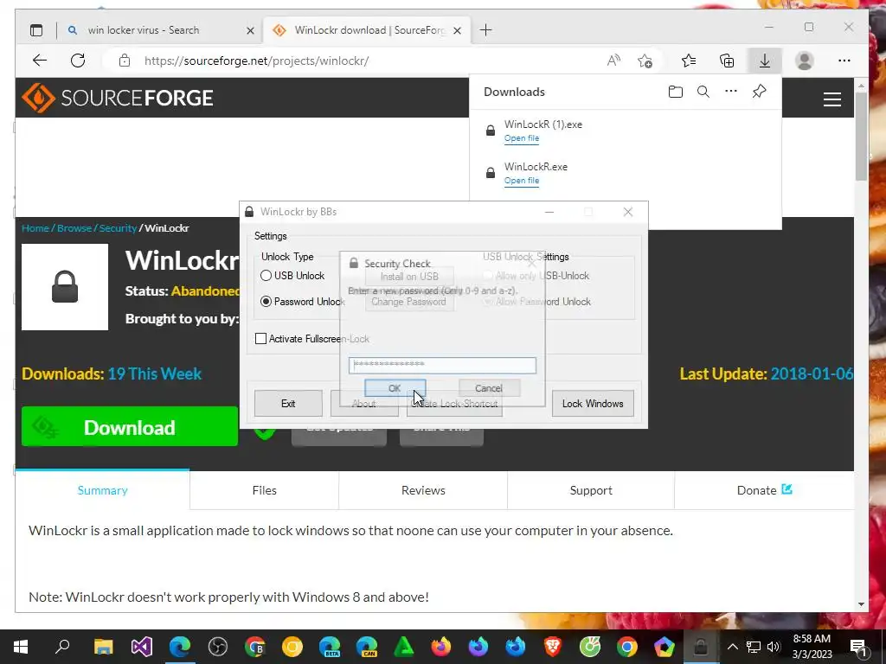Toggle the Downloads toolbar icon
Screen dimensions: 886x664
[x=765, y=61]
